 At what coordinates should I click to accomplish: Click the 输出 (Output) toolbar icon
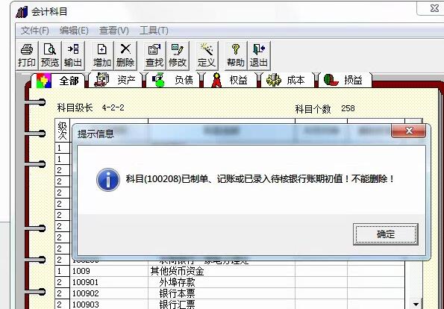(73, 55)
